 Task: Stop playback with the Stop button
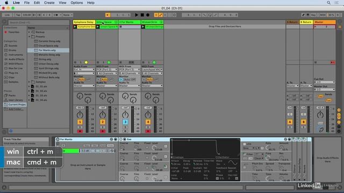pos(142,15)
